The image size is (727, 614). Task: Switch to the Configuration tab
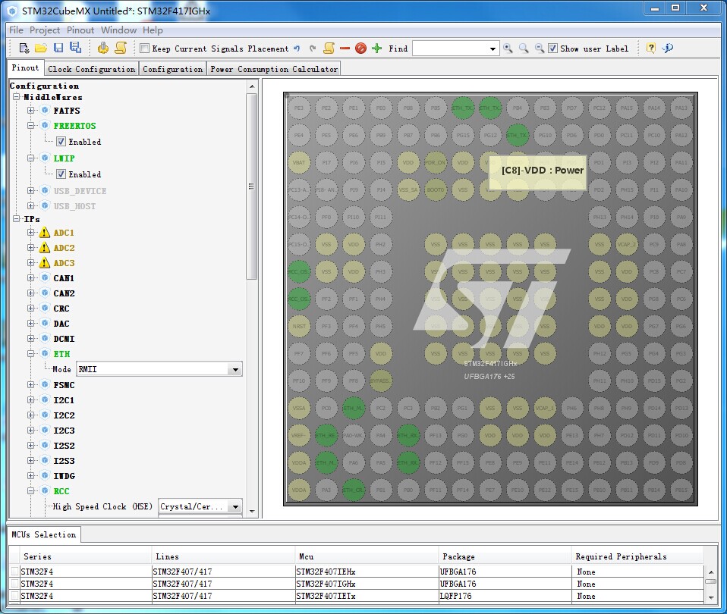point(172,69)
